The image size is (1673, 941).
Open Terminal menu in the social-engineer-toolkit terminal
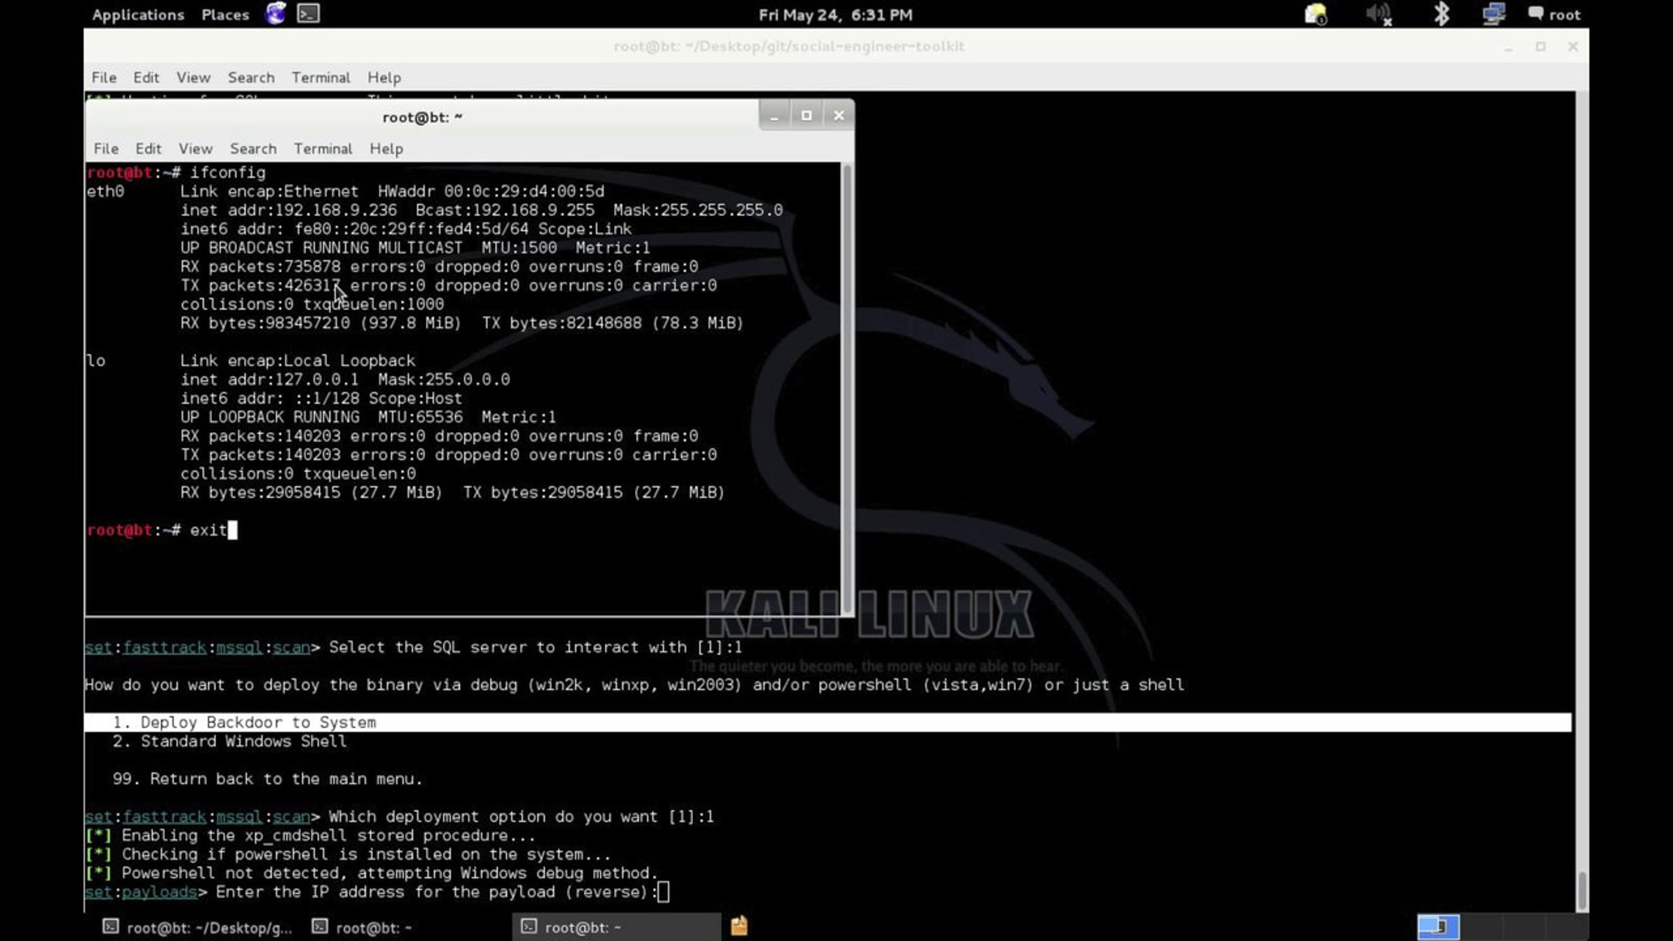(x=321, y=77)
